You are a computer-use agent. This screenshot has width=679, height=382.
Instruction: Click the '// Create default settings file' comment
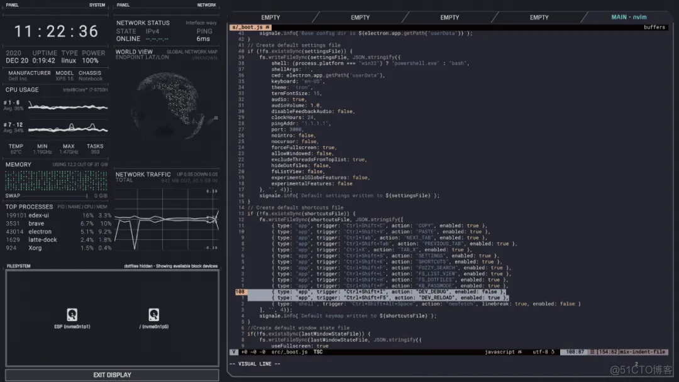(x=294, y=45)
